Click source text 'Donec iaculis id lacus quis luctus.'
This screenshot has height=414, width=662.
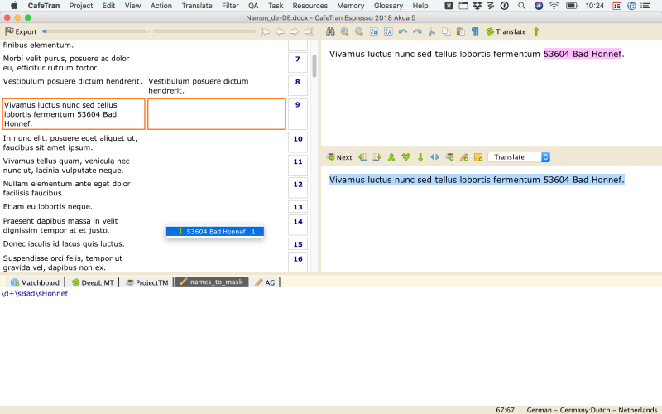tap(64, 243)
